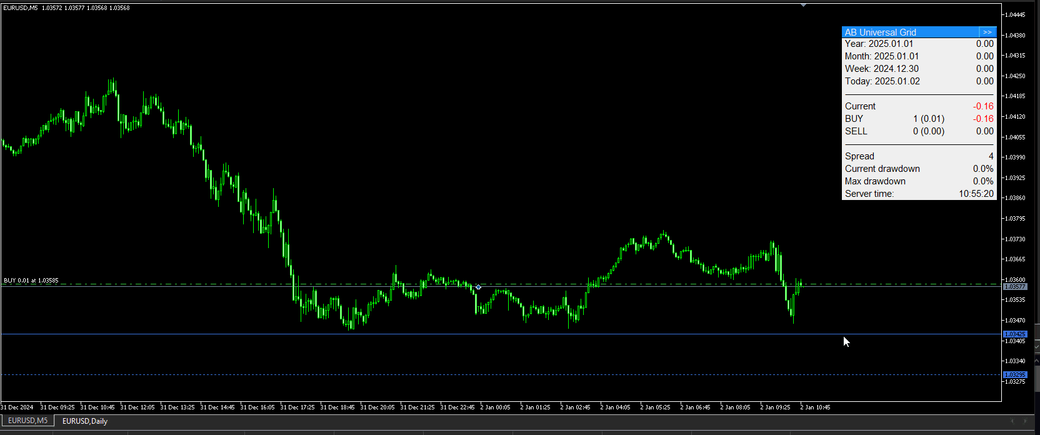Click the 1.03295 dashed line price tag
The height and width of the screenshot is (435, 1040).
coord(1015,375)
